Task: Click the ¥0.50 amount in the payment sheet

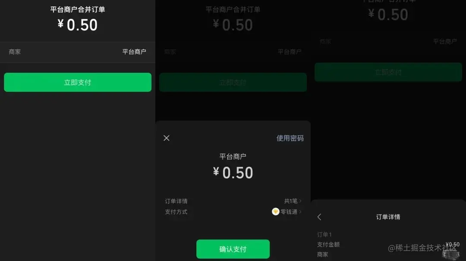Action: click(233, 172)
